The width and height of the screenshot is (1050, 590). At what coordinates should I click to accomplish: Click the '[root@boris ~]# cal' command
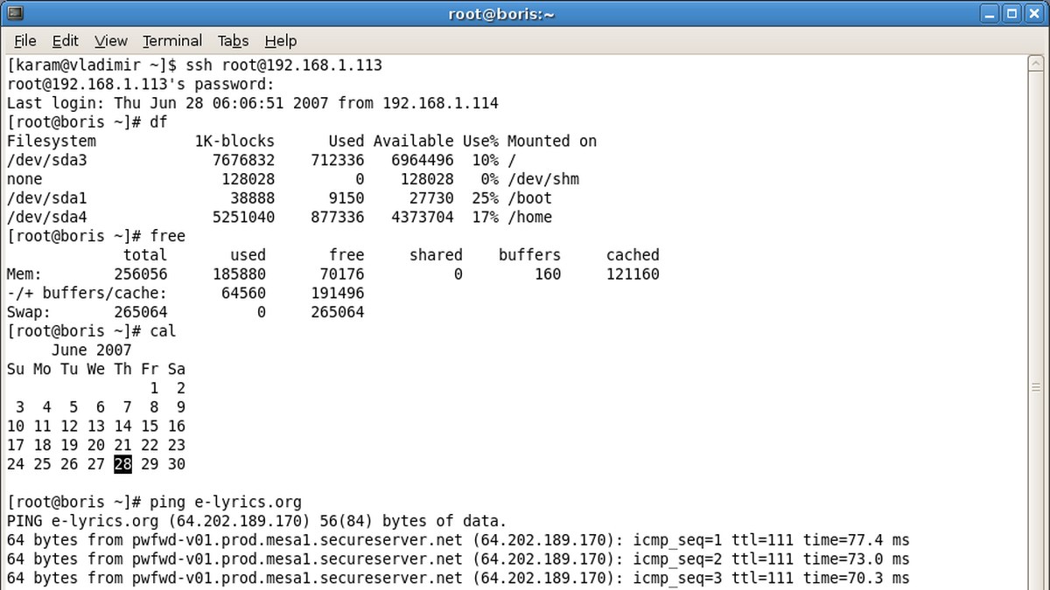pyautogui.click(x=92, y=331)
